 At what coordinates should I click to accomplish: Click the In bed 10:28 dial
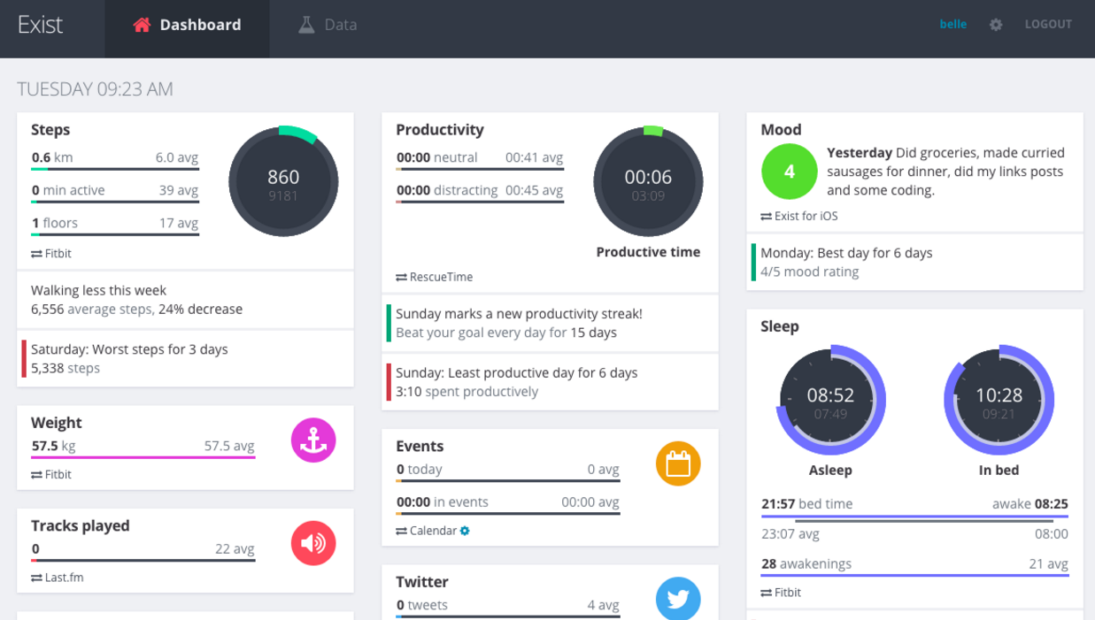(x=999, y=400)
